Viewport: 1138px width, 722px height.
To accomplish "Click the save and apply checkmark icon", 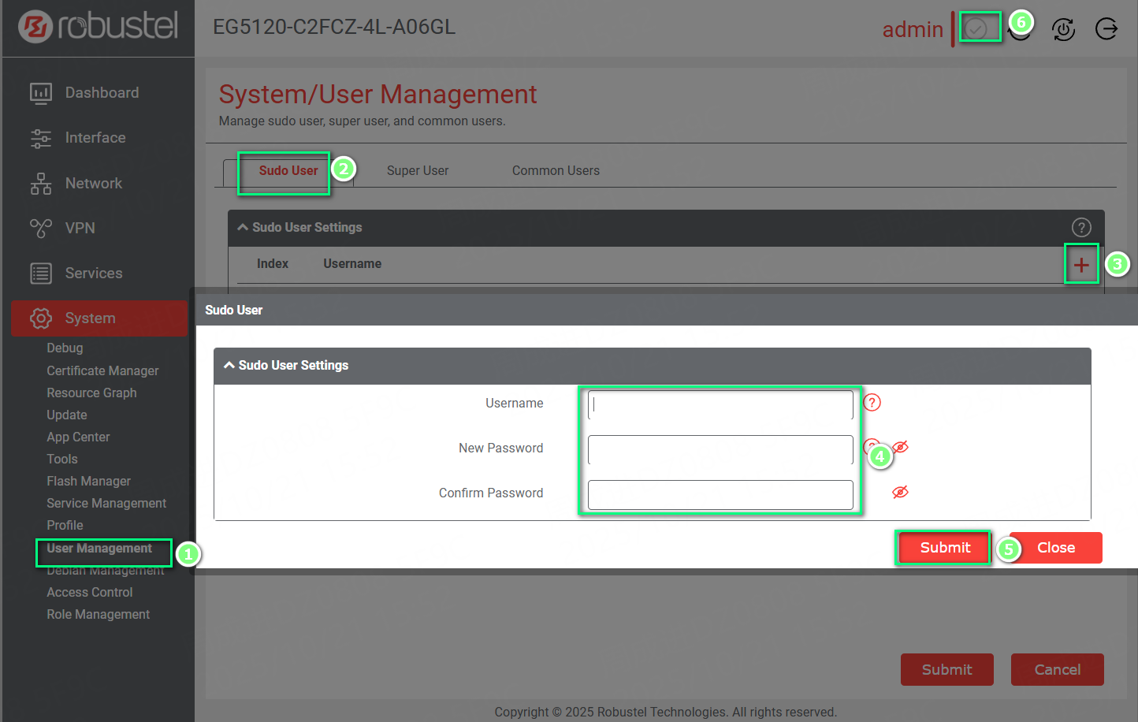I will click(976, 29).
